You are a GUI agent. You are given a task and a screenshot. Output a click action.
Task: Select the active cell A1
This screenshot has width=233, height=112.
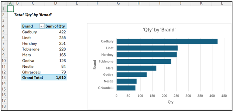click(x=10, y=9)
